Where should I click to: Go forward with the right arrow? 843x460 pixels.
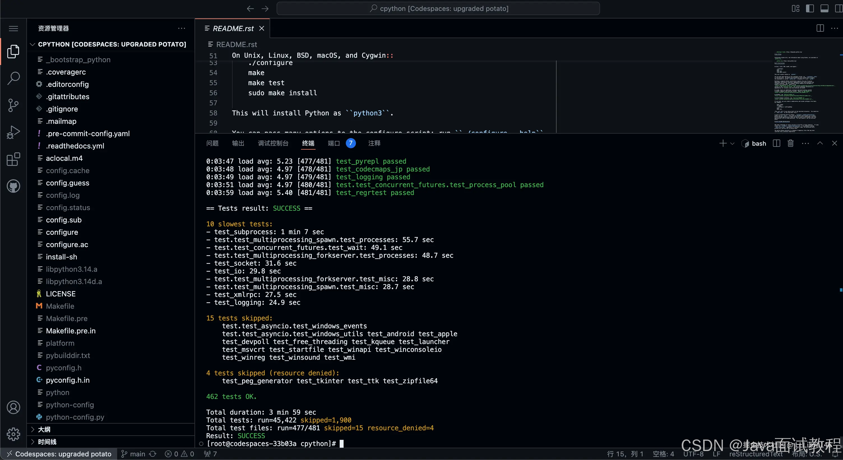[x=265, y=8]
